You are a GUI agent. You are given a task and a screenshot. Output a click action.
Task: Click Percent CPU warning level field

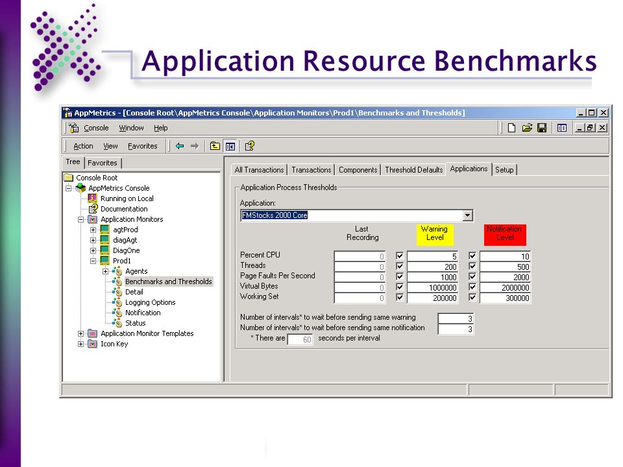[x=433, y=257]
